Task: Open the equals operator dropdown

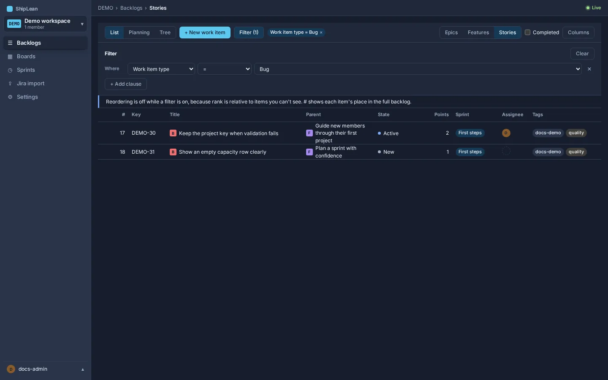Action: 225,69
